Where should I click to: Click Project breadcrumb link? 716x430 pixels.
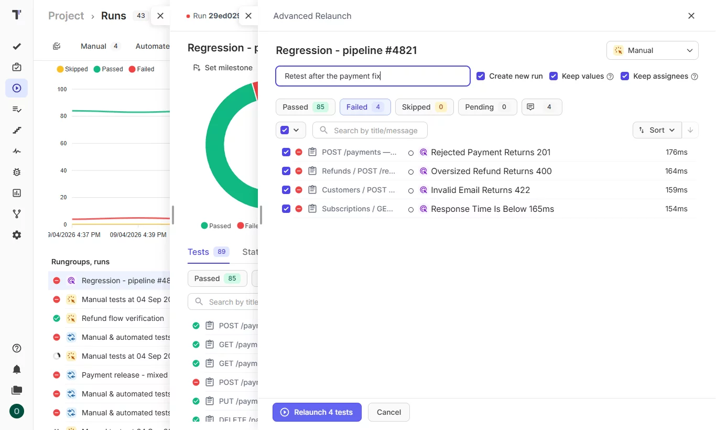coord(66,16)
